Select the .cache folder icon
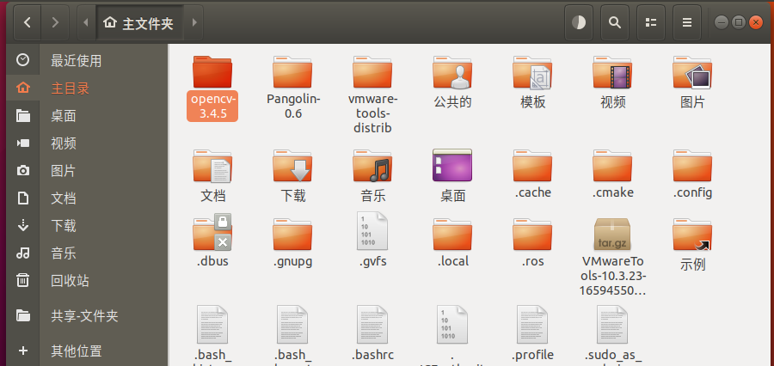 [532, 165]
